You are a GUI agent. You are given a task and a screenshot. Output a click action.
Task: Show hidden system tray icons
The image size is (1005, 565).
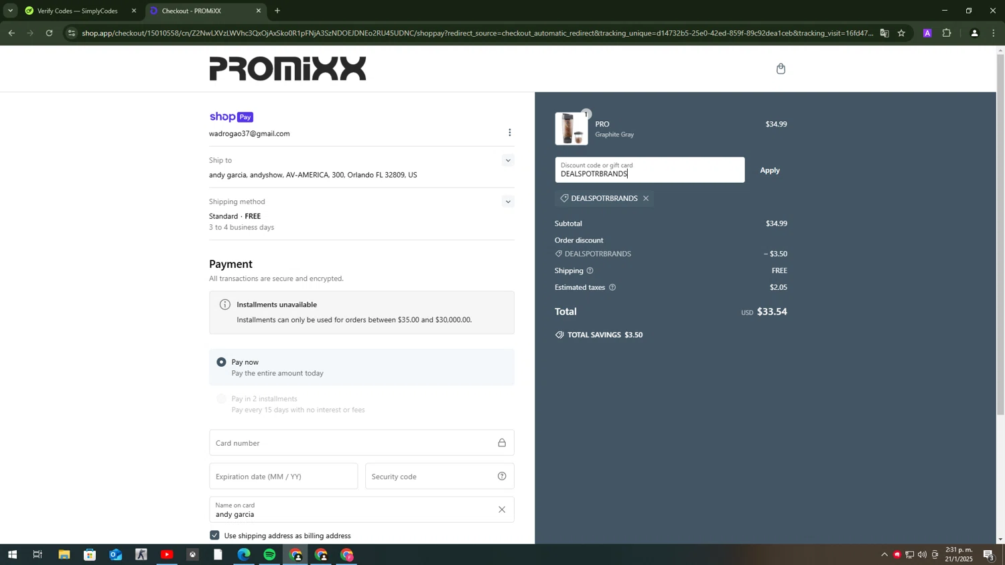(884, 554)
